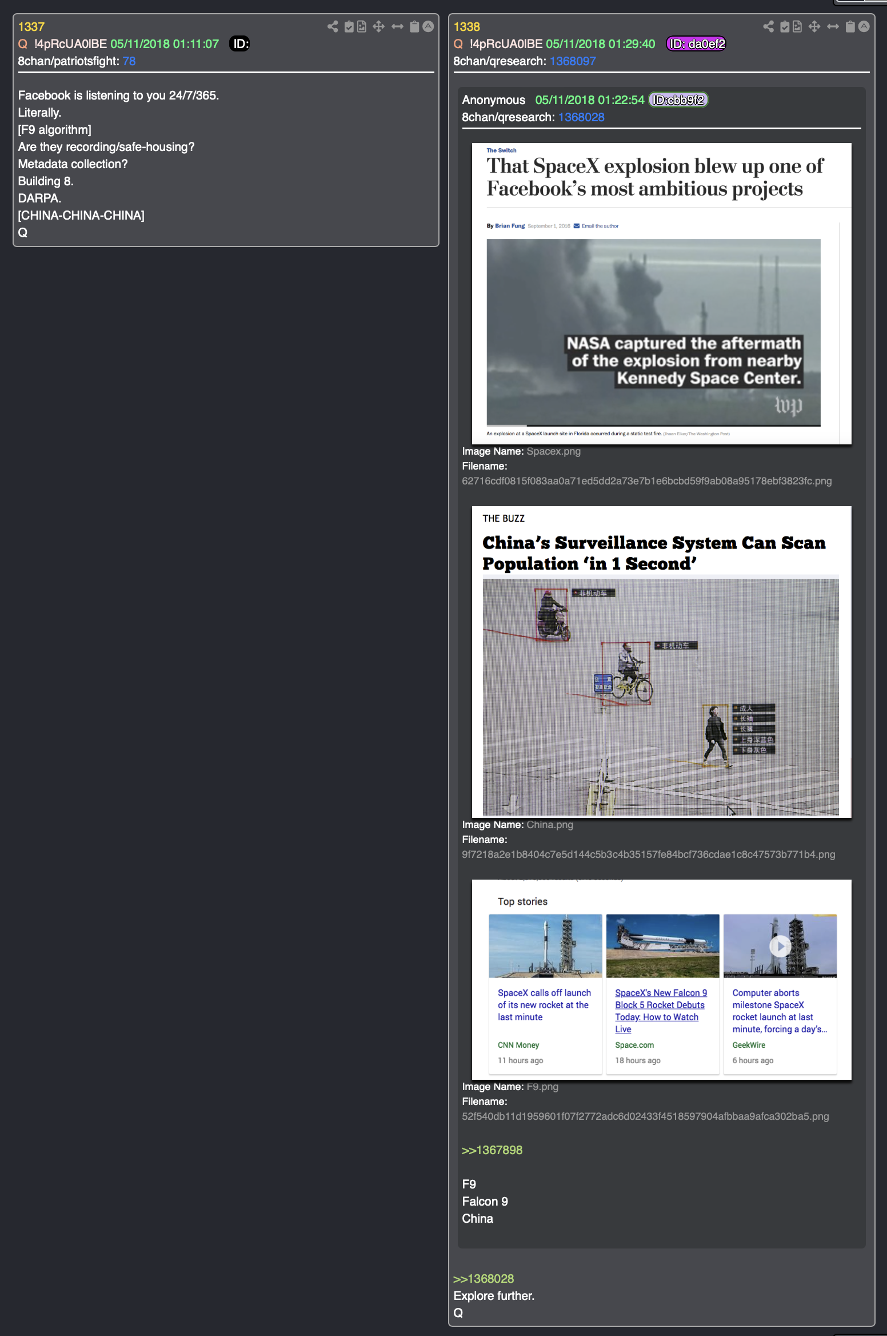887x1336 pixels.
Task: Click the F9.png image name
Action: click(x=542, y=1087)
